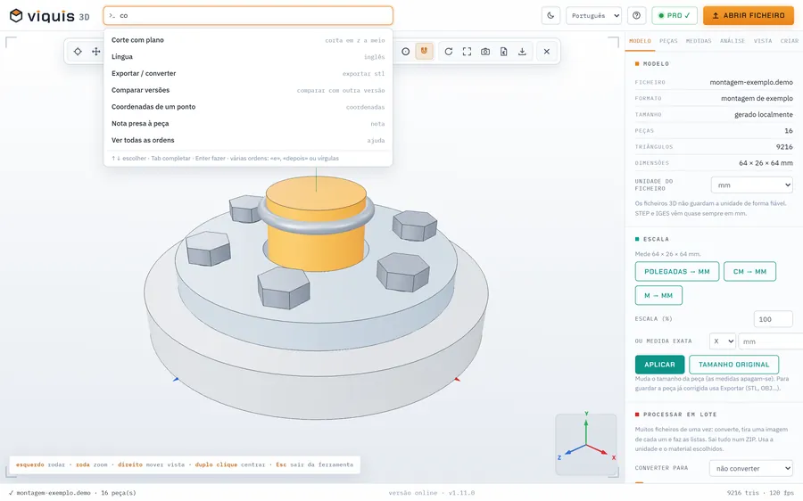
Task: Click the reset rotation arrow icon
Action: point(449,51)
